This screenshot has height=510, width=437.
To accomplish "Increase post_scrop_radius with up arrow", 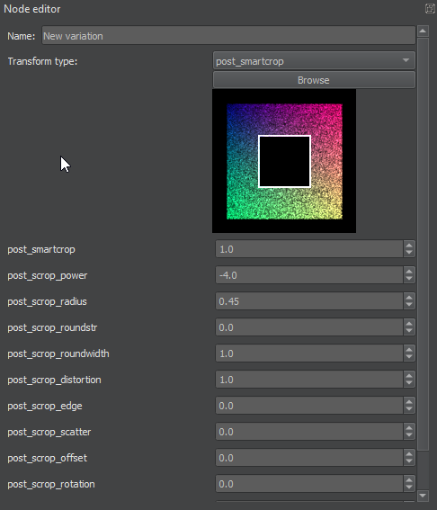I will [x=409, y=298].
